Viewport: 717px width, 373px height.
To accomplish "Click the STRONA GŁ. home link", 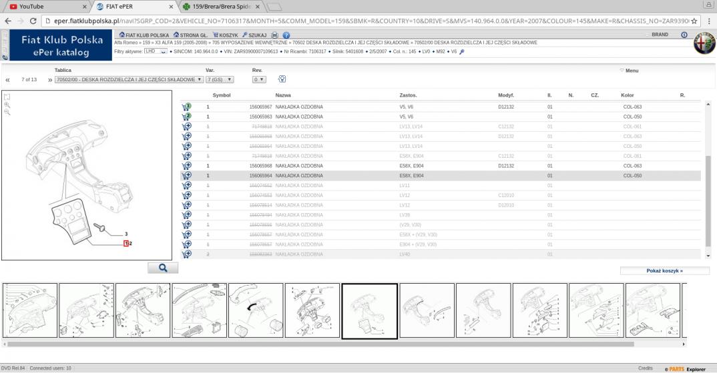I will [190, 35].
